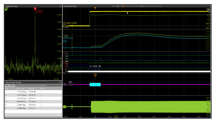Click the red spectrum peak marker

[35, 9]
